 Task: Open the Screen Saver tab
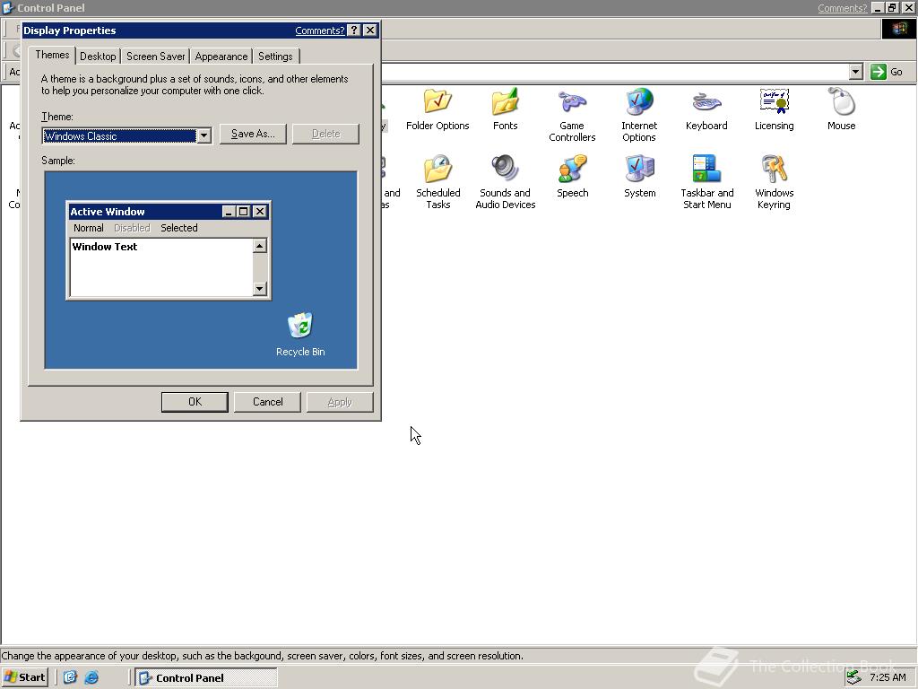click(156, 57)
